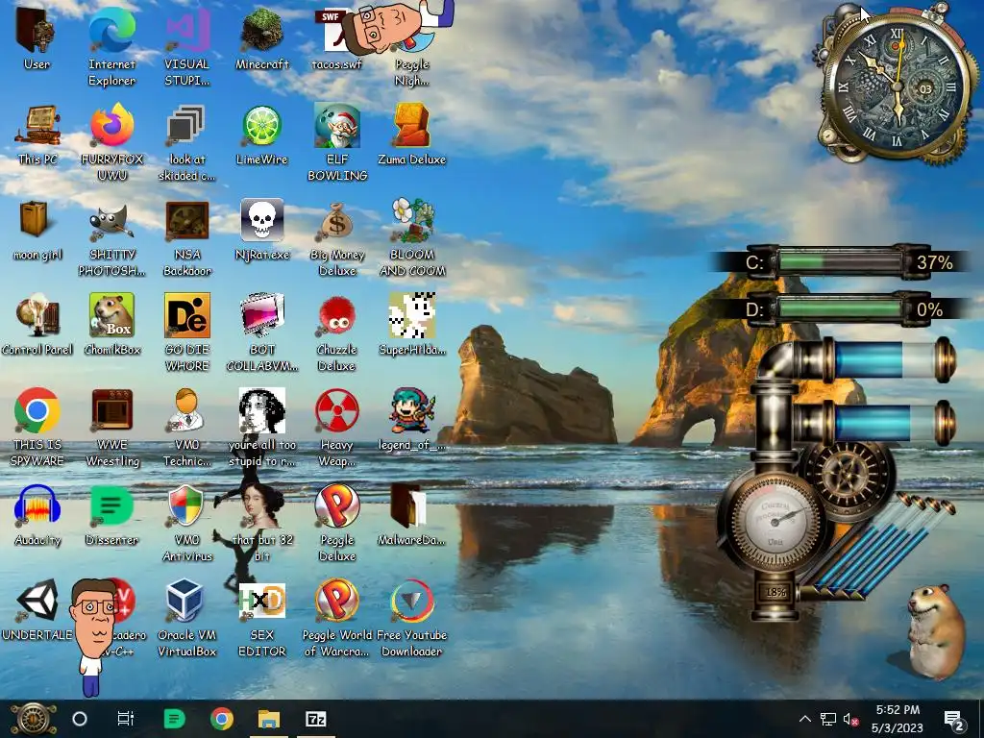
Task: Open the taskbar clock showing 5:52 PM
Action: [x=898, y=719]
